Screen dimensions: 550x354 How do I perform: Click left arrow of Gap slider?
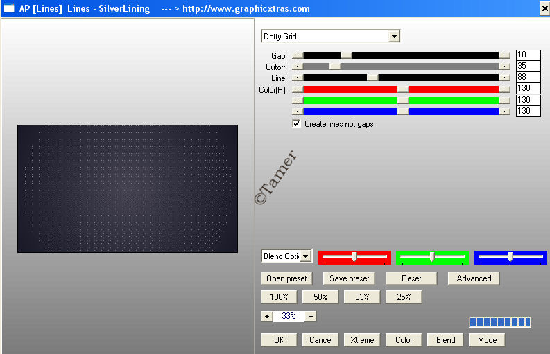[298, 55]
